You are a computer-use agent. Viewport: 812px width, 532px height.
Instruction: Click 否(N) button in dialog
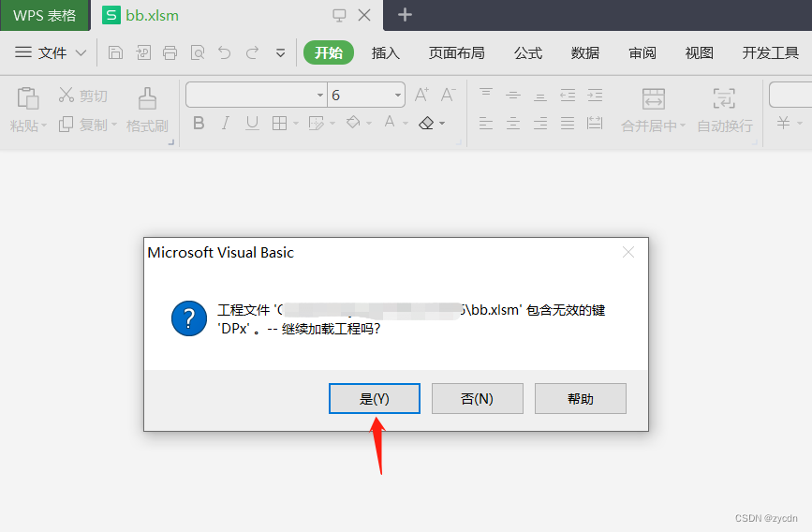(x=477, y=398)
